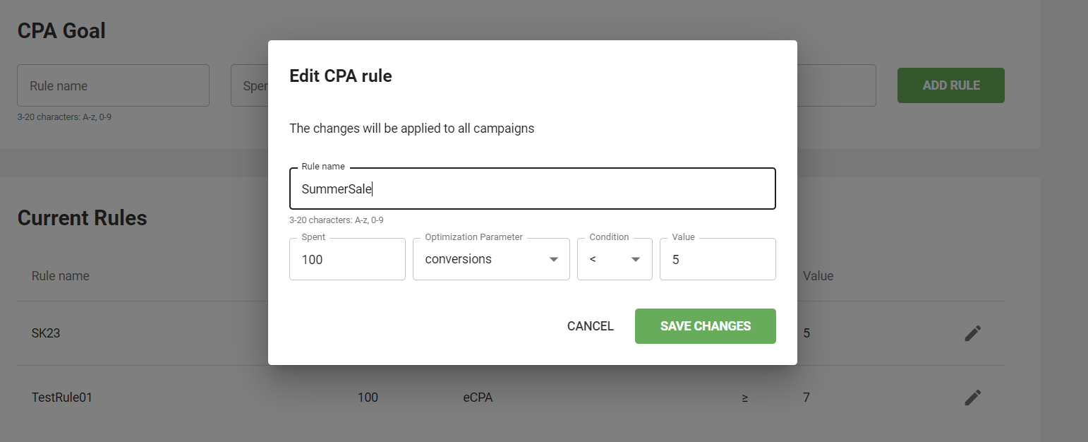This screenshot has width=1088, height=442.
Task: Click the Current Rules heading
Action: coord(82,218)
